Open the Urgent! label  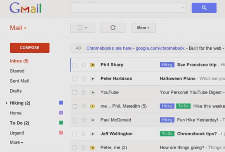click(17, 133)
